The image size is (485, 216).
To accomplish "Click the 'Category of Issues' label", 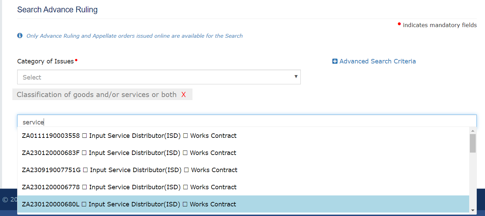I will [x=46, y=61].
